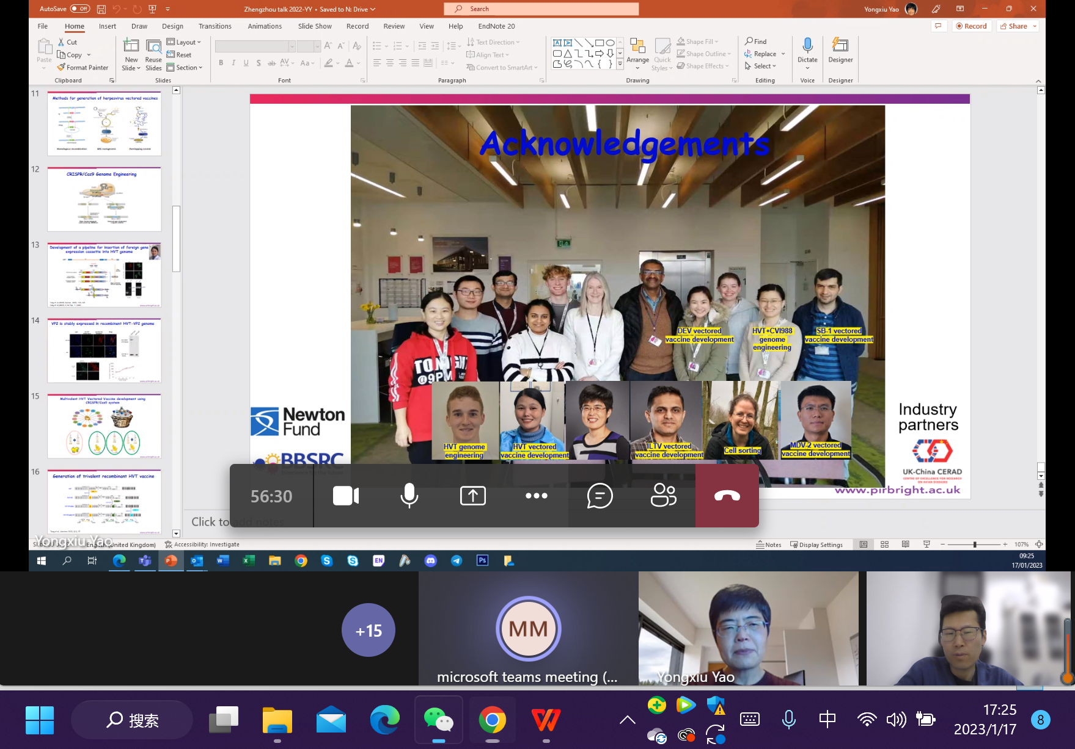The image size is (1075, 749).
Task: Hang up the Teams call
Action: coord(727,496)
